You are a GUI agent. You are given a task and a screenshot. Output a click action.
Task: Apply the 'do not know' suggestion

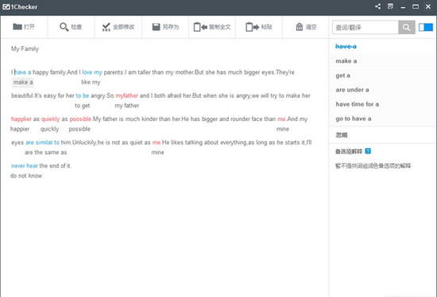26,176
